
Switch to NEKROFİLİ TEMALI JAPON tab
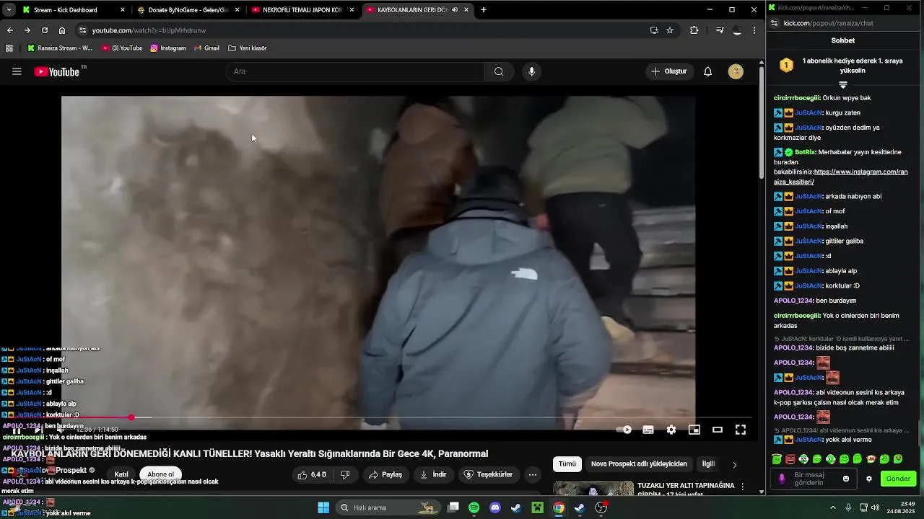pos(302,10)
